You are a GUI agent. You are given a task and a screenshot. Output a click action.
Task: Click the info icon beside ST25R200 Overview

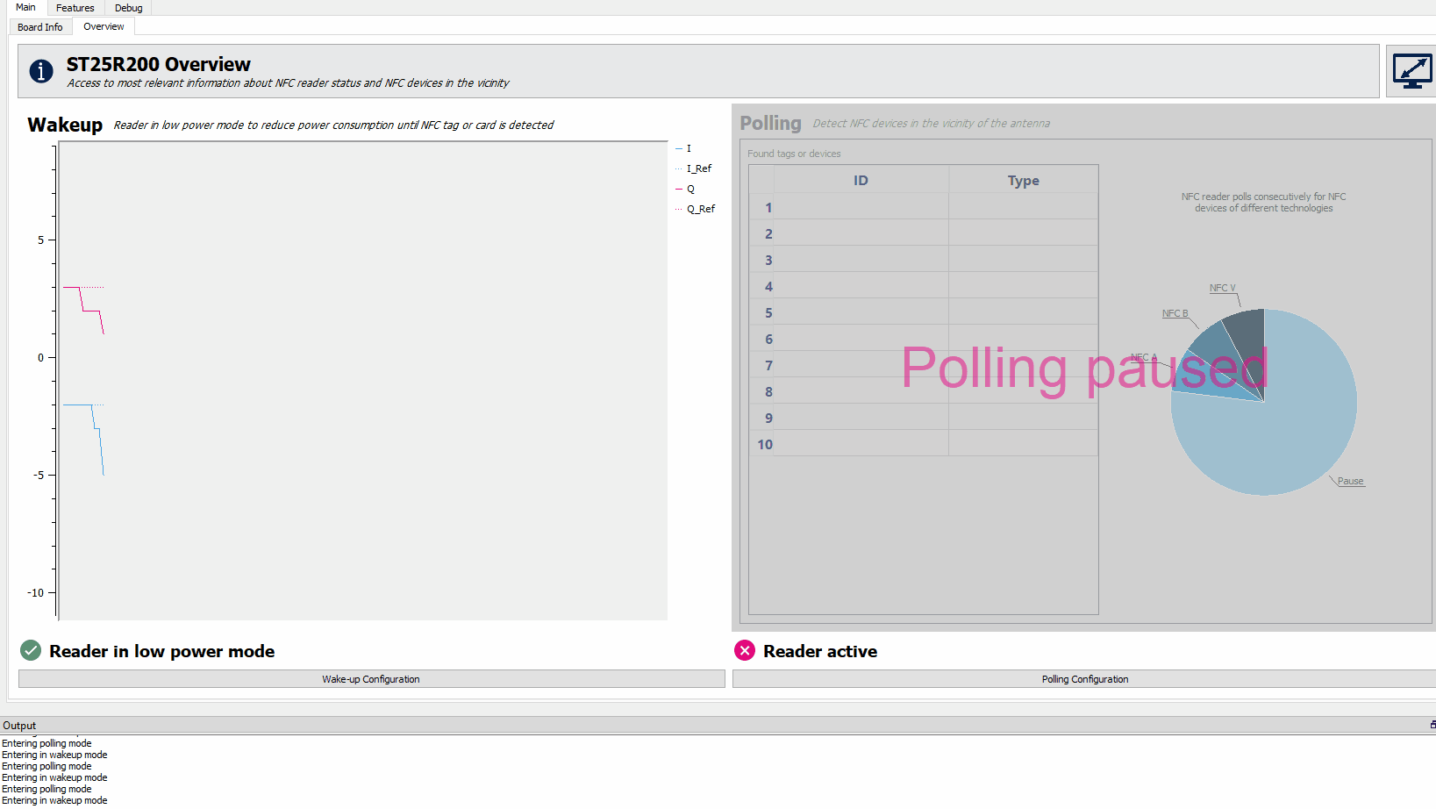(x=41, y=71)
